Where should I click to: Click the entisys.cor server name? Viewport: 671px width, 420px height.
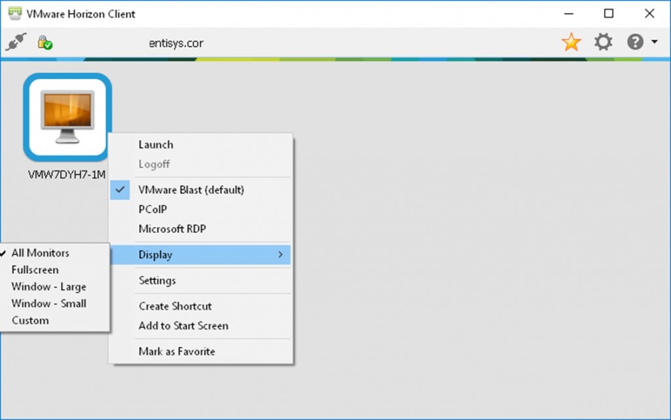(176, 43)
